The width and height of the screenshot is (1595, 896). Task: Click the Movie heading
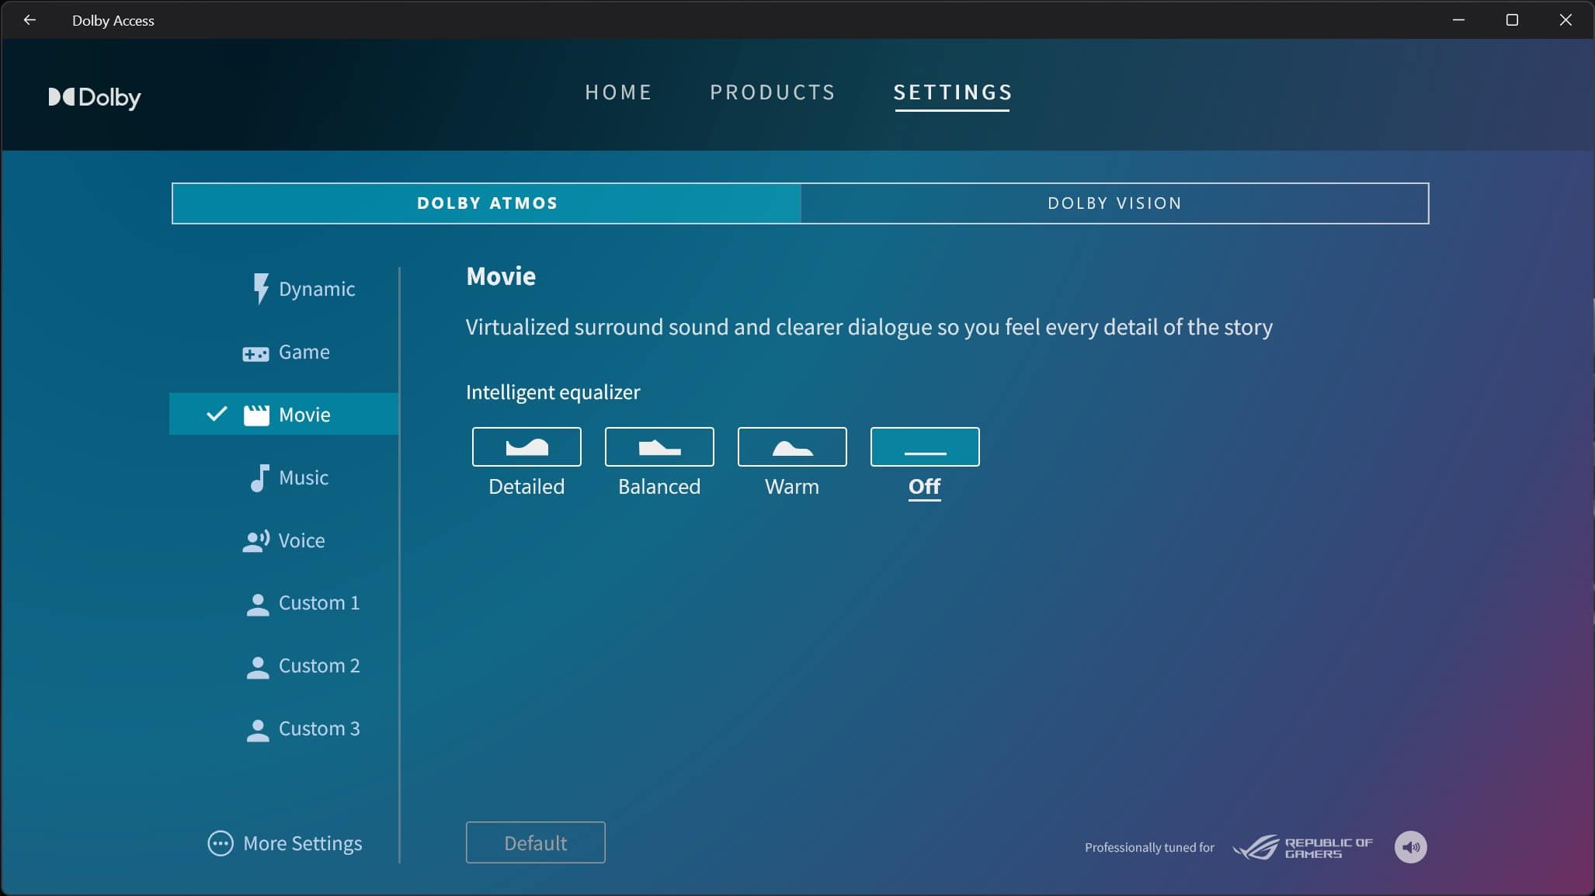501,276
